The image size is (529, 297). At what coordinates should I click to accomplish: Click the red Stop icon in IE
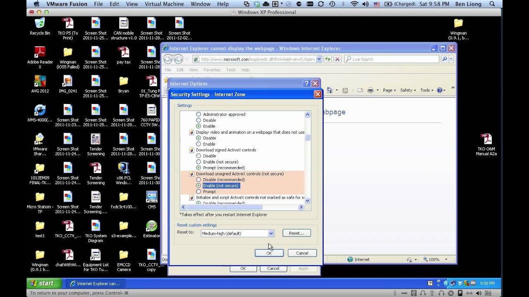337,59
